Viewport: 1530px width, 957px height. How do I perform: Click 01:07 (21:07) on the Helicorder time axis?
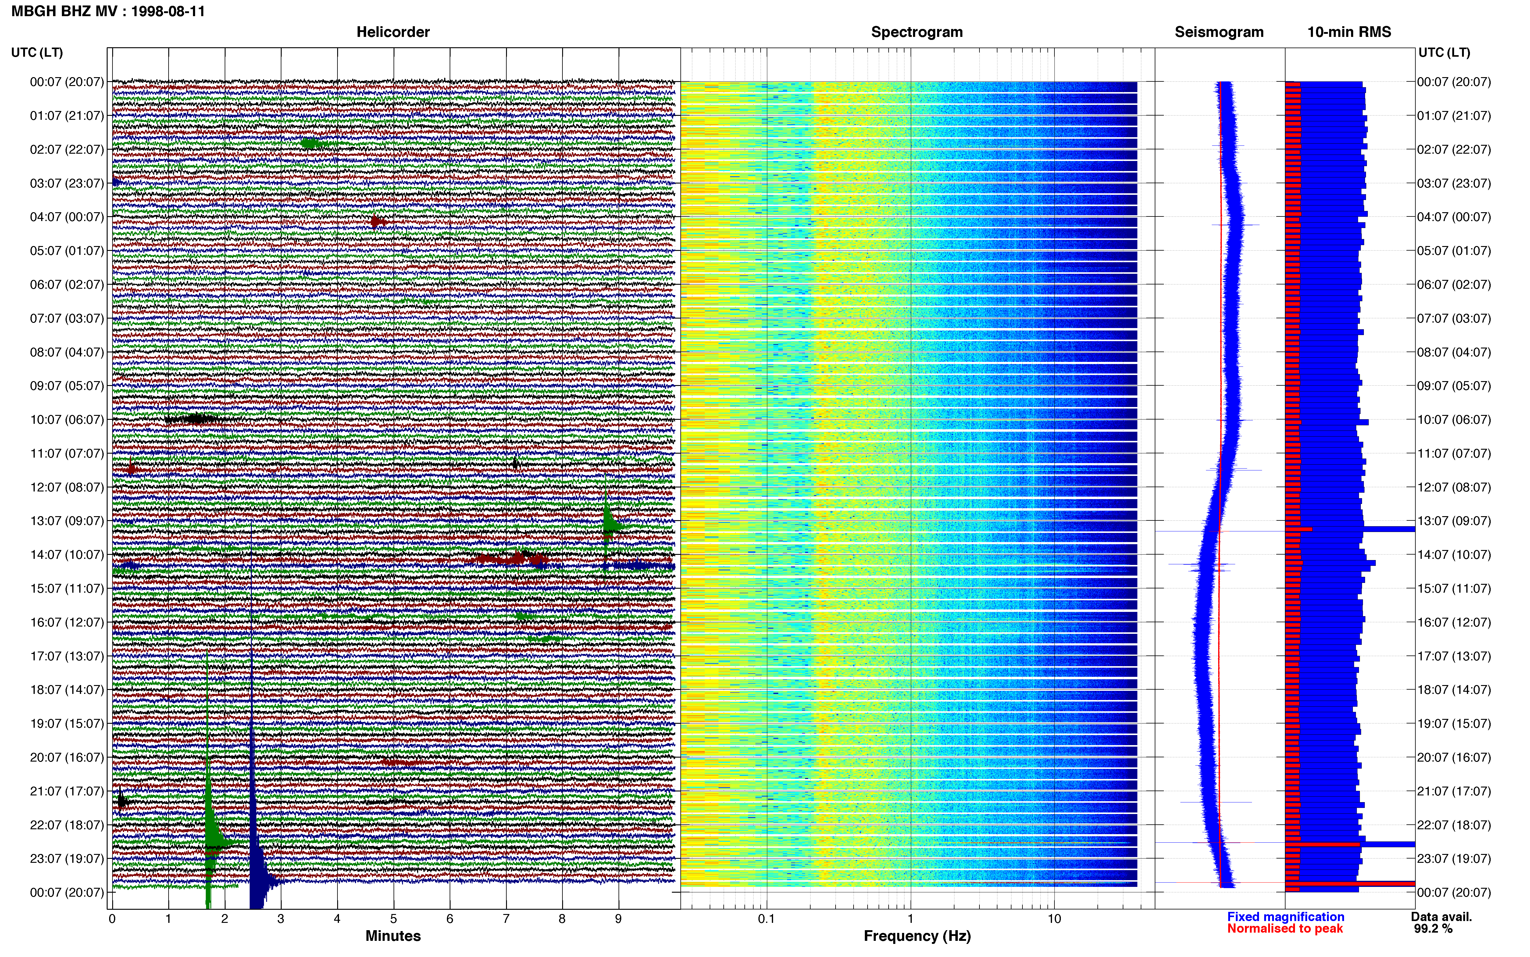click(x=67, y=116)
